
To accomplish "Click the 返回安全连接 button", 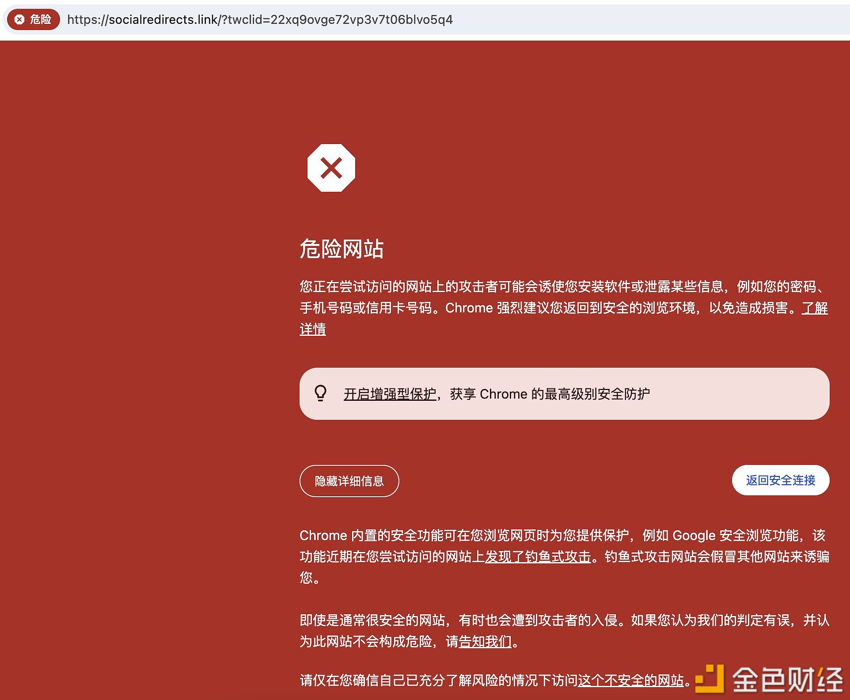I will (781, 480).
